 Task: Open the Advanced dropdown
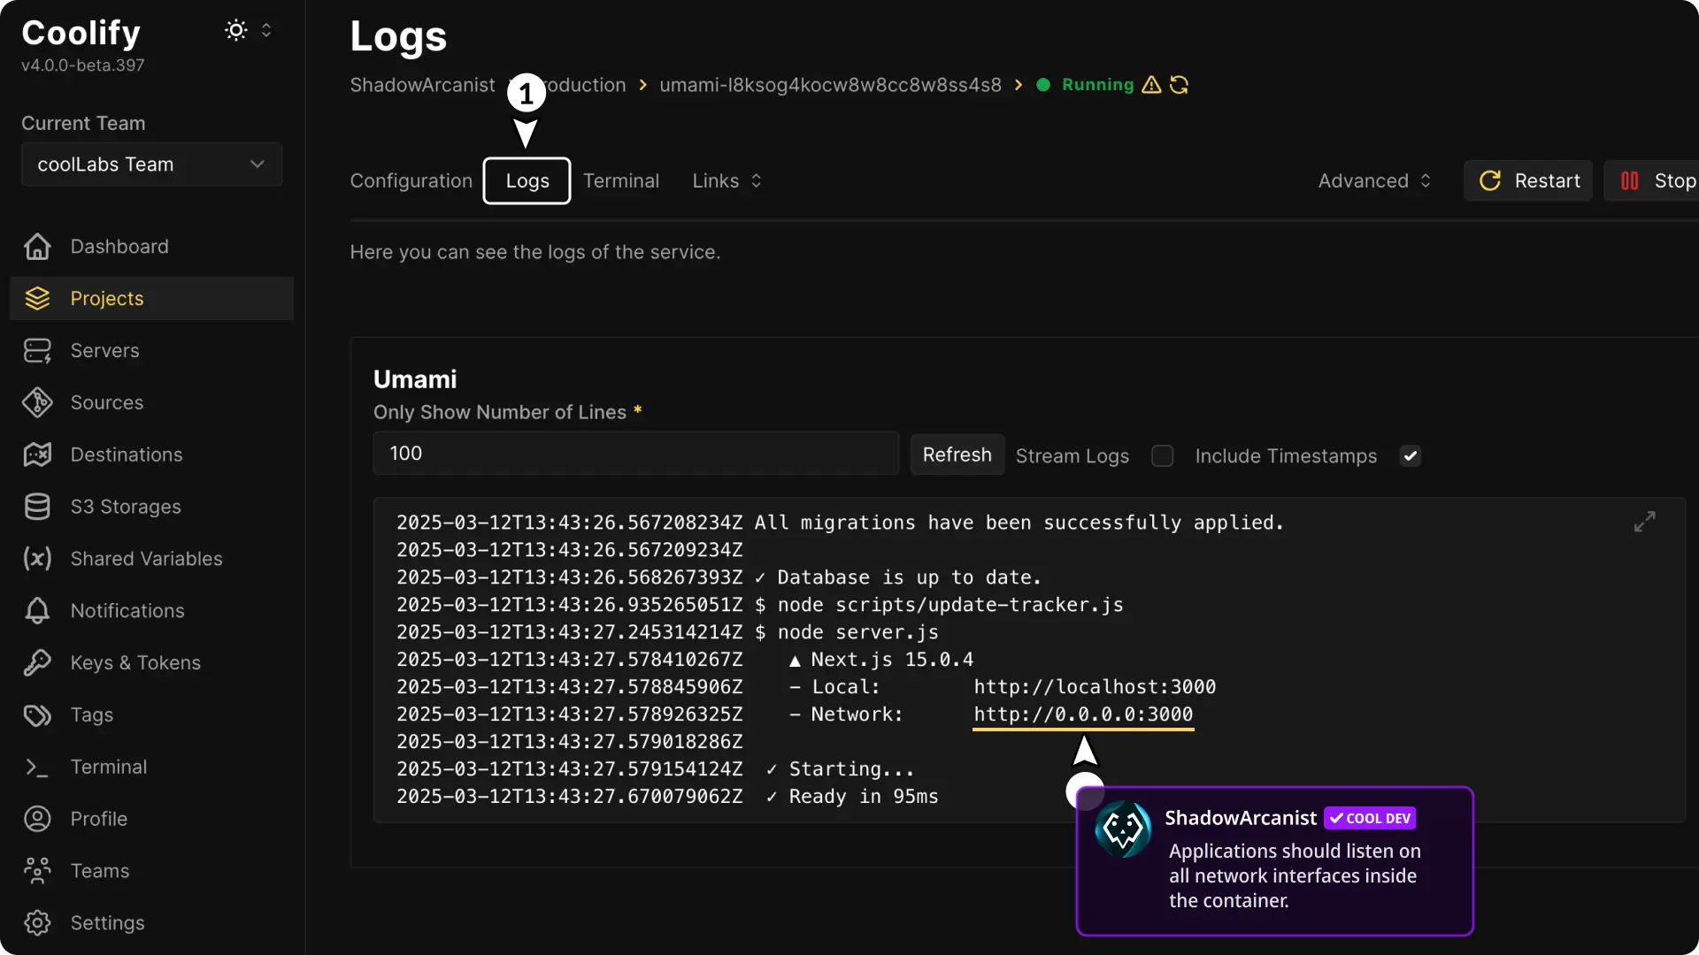[1374, 180]
